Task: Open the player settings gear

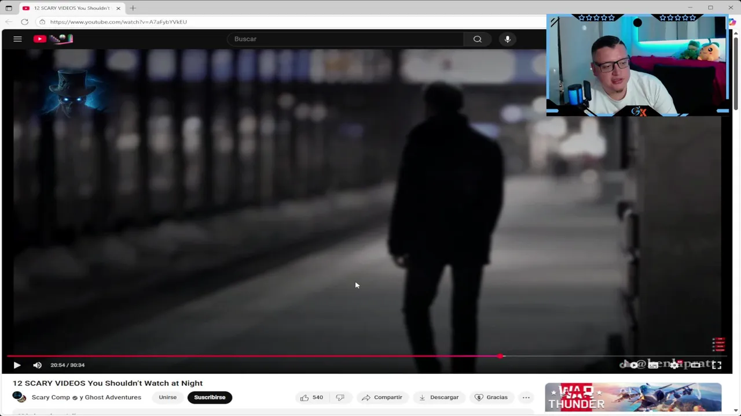Action: pos(674,365)
